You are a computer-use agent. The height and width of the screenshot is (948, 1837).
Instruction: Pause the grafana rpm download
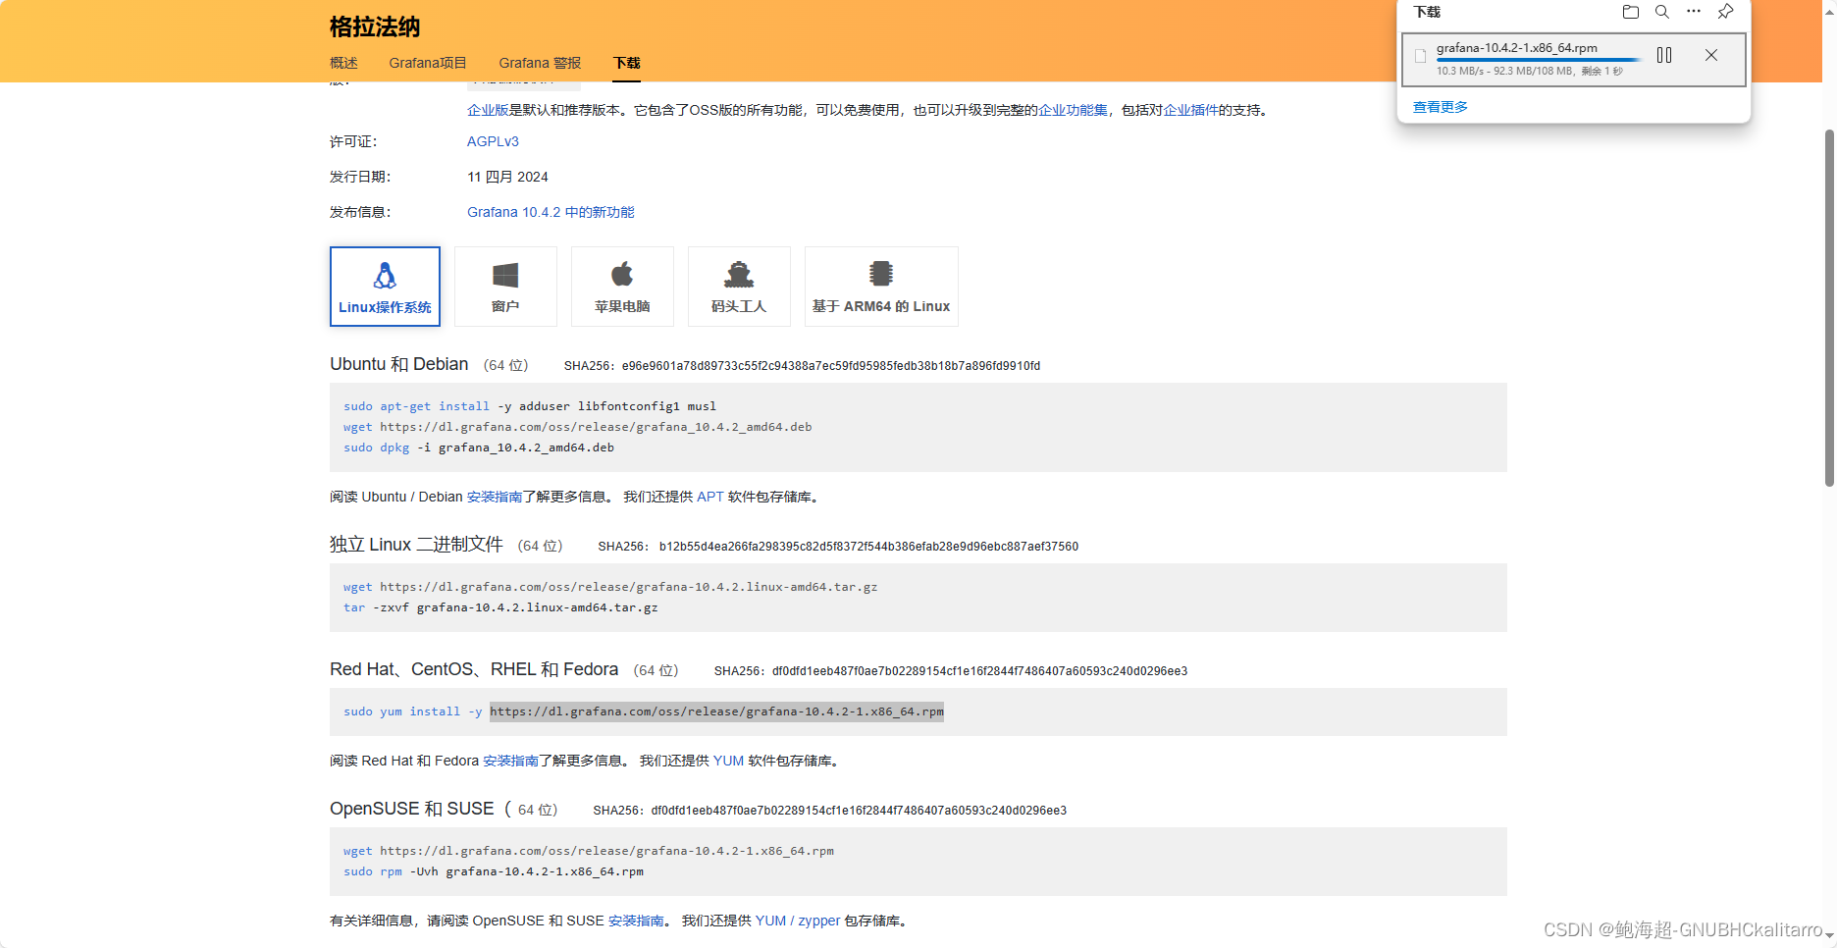click(1664, 55)
